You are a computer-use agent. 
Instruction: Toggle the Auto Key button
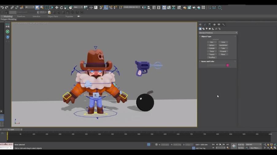pyautogui.click(x=241, y=145)
